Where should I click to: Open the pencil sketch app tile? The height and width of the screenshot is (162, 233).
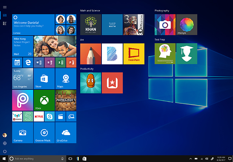pos(91,54)
